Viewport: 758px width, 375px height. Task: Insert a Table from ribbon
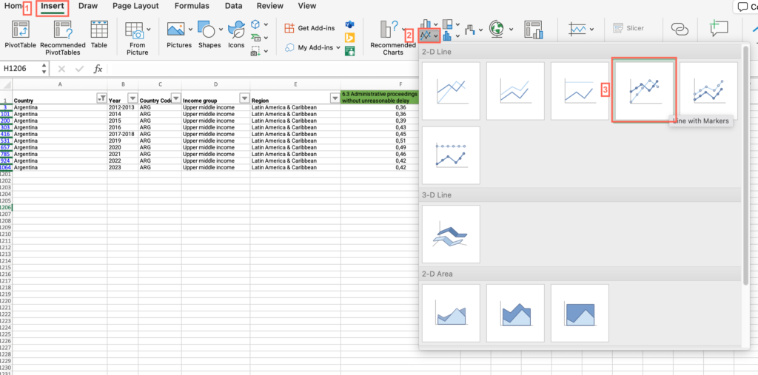[99, 35]
